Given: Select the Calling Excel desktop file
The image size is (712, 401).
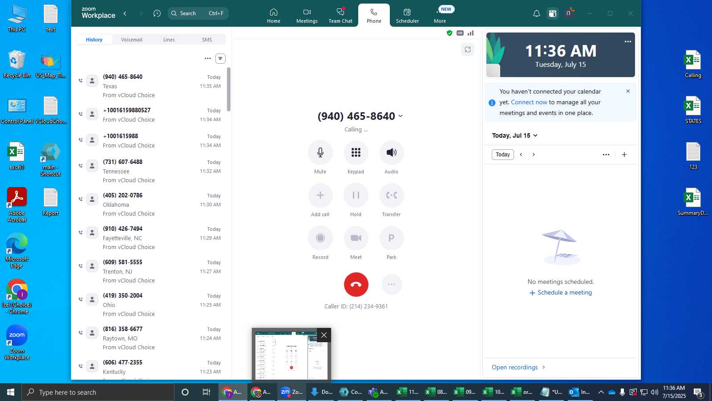Looking at the screenshot, I should click(x=693, y=64).
